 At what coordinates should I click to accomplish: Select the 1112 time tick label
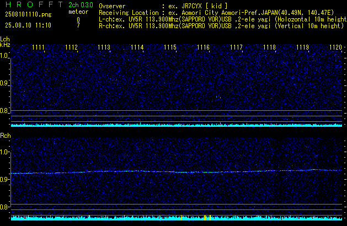(x=72, y=47)
